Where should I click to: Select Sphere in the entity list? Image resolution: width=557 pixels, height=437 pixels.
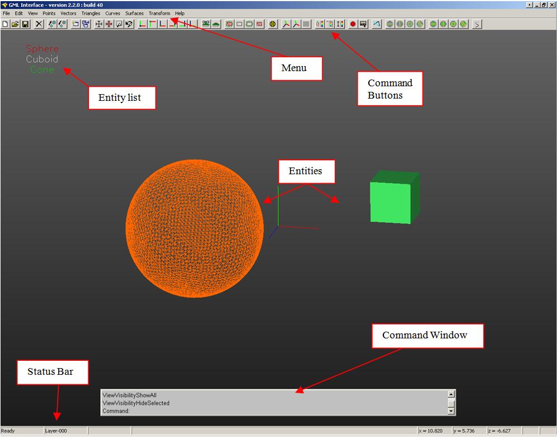pos(42,49)
